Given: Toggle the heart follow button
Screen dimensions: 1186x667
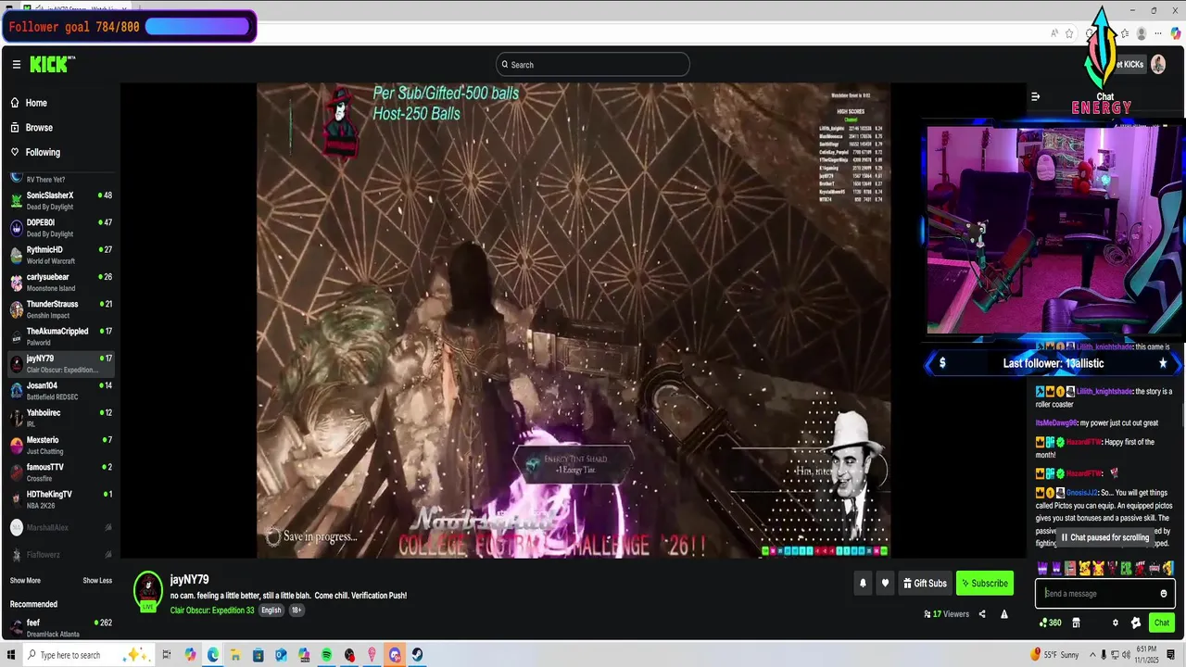Looking at the screenshot, I should (x=885, y=584).
